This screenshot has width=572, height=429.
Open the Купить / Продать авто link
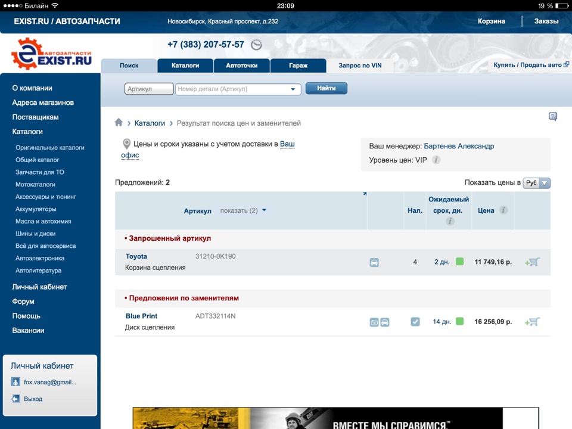pyautogui.click(x=527, y=65)
